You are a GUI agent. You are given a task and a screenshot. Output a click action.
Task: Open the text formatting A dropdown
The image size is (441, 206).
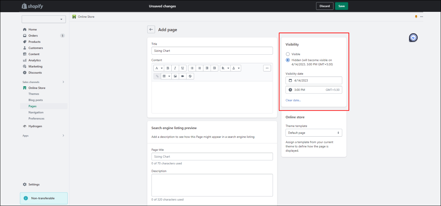tap(159, 68)
